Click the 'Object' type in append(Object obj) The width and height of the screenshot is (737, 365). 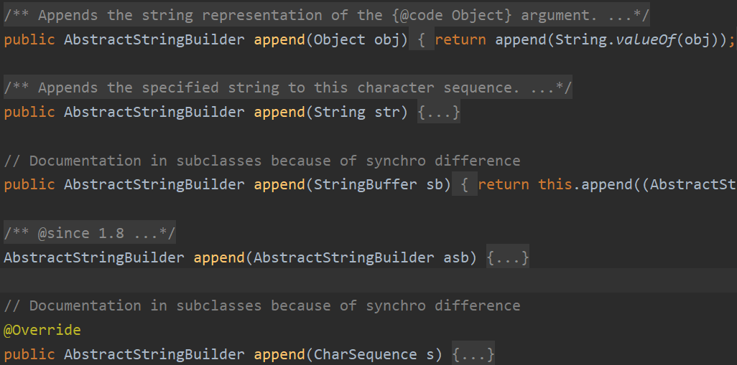tap(339, 39)
